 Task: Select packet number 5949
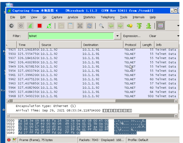(x=92, y=67)
